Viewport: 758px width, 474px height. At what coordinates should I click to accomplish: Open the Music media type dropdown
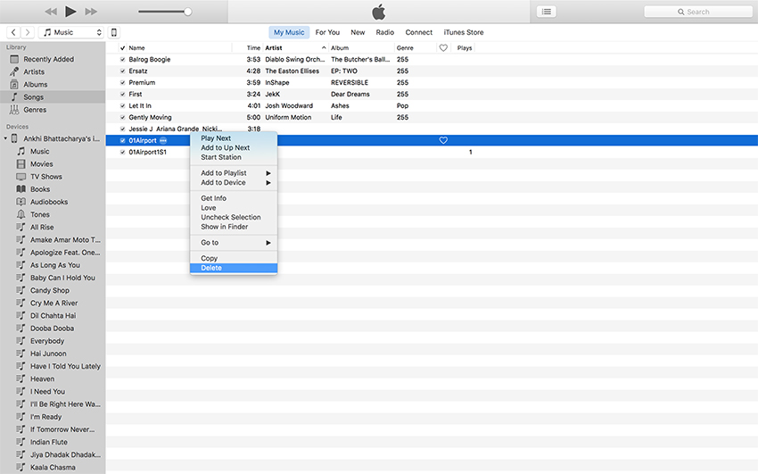(73, 32)
